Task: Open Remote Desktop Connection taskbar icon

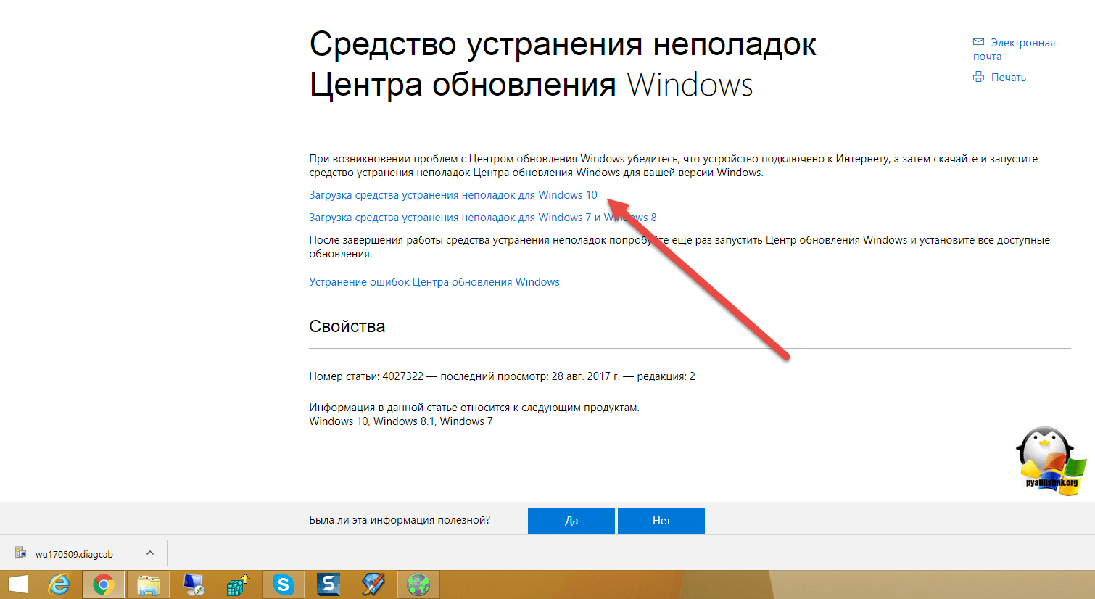Action: (194, 584)
